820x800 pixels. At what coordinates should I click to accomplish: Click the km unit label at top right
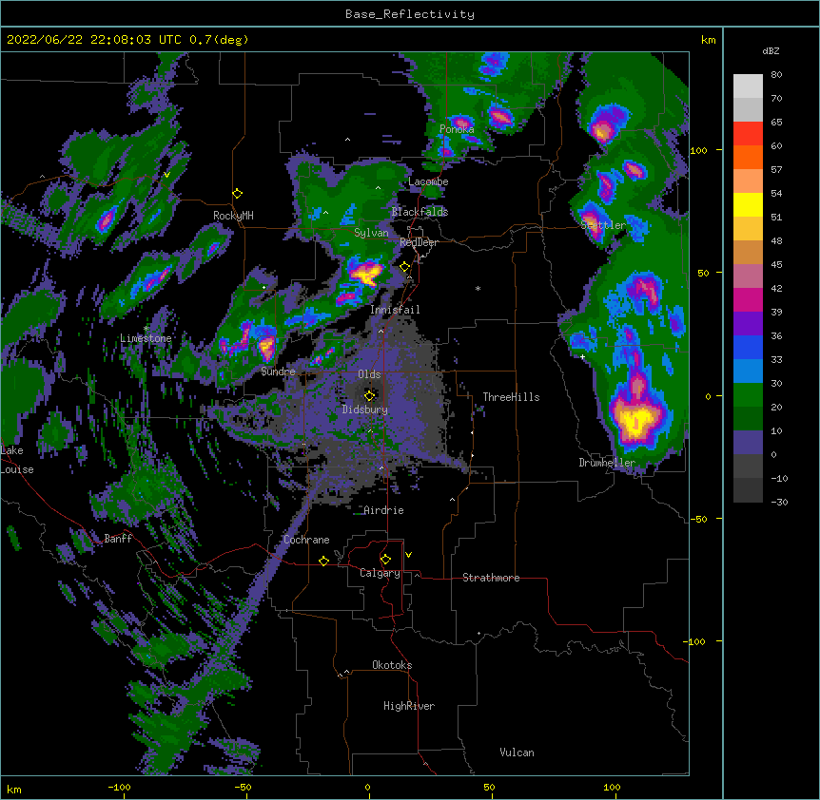708,40
